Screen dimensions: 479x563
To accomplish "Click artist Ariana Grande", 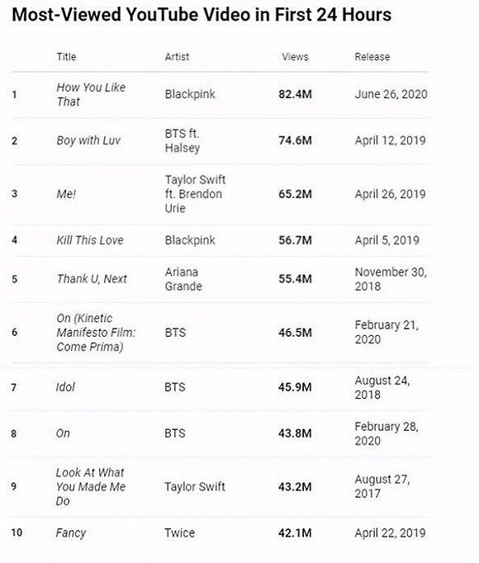I will click(x=183, y=279).
